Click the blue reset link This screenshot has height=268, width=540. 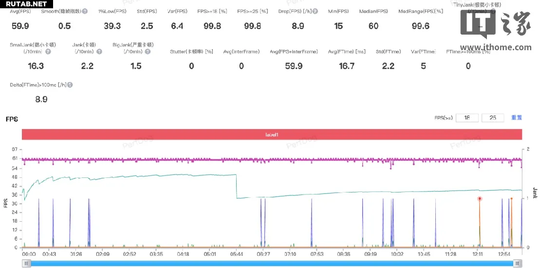(516, 118)
